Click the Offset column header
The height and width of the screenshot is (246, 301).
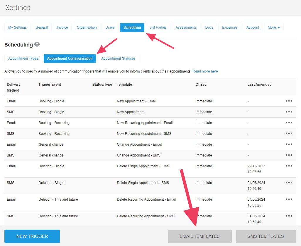(x=201, y=85)
